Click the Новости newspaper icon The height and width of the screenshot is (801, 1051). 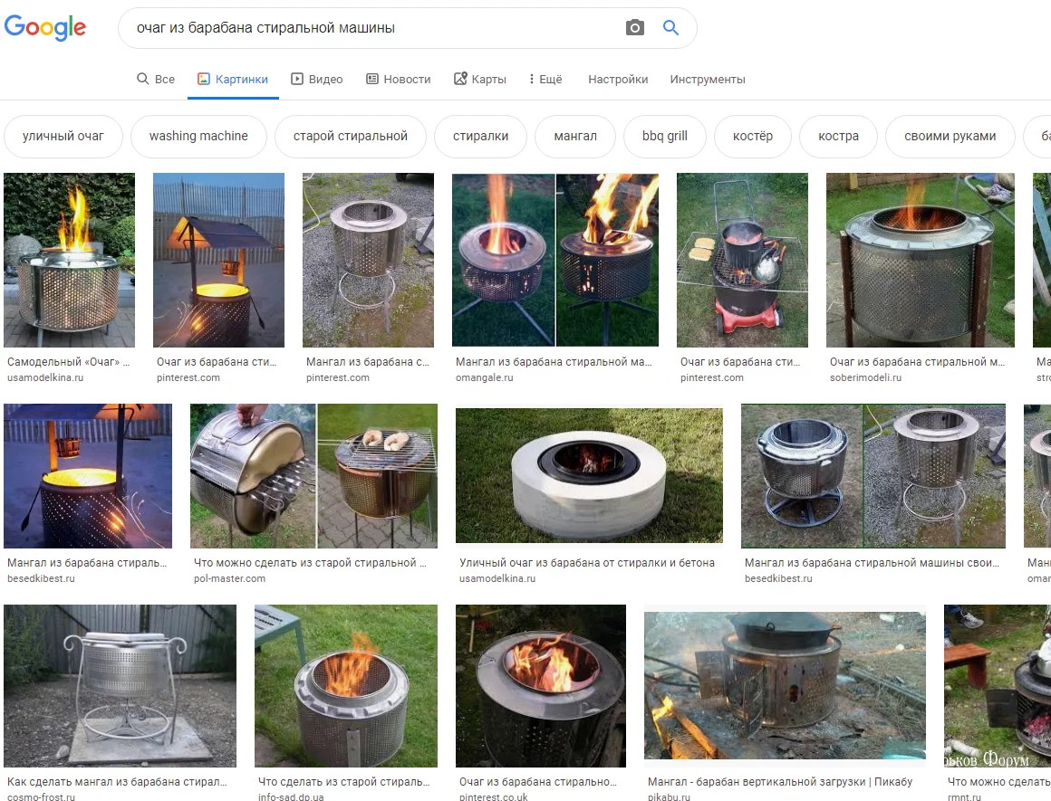pyautogui.click(x=372, y=79)
